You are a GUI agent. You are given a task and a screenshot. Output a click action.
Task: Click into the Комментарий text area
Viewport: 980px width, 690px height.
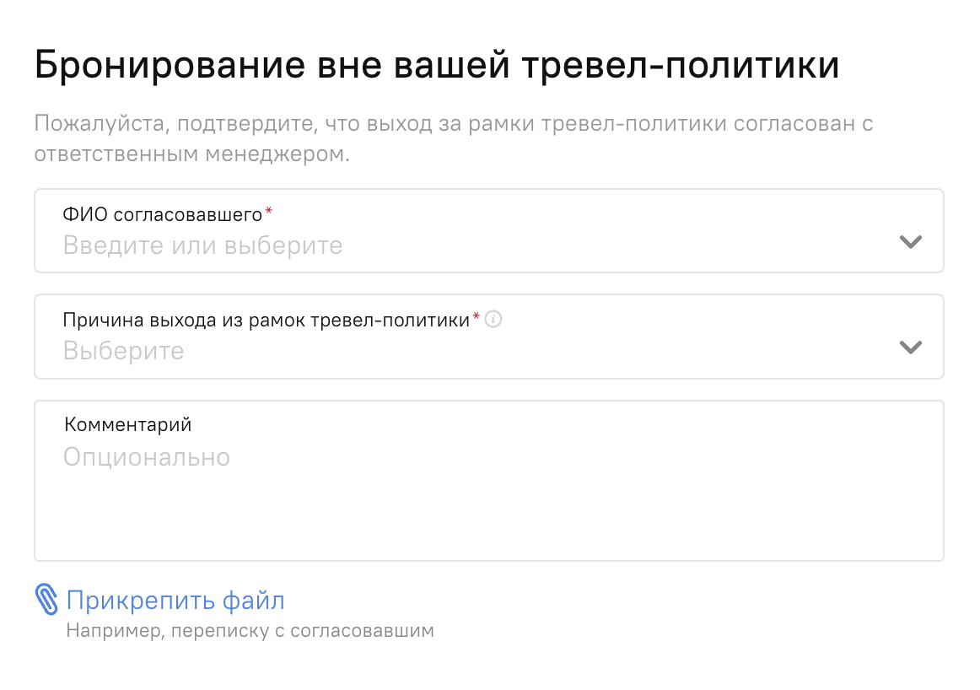tap(489, 481)
